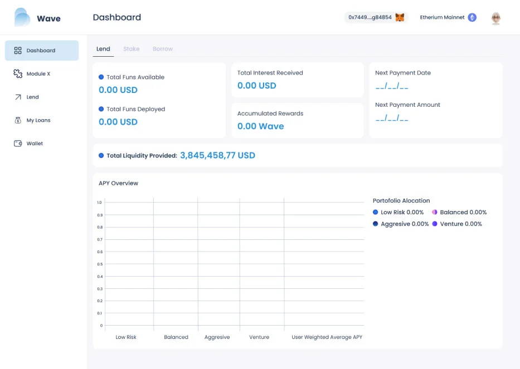520x369 pixels.
Task: Switch to the Borrow tab
Action: [162, 49]
